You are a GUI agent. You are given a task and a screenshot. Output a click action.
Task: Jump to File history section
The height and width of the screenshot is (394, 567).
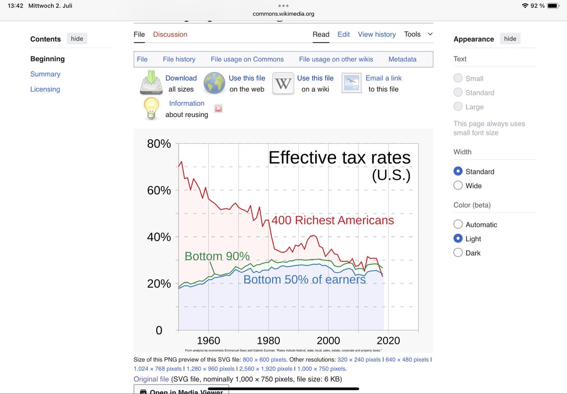(x=179, y=59)
